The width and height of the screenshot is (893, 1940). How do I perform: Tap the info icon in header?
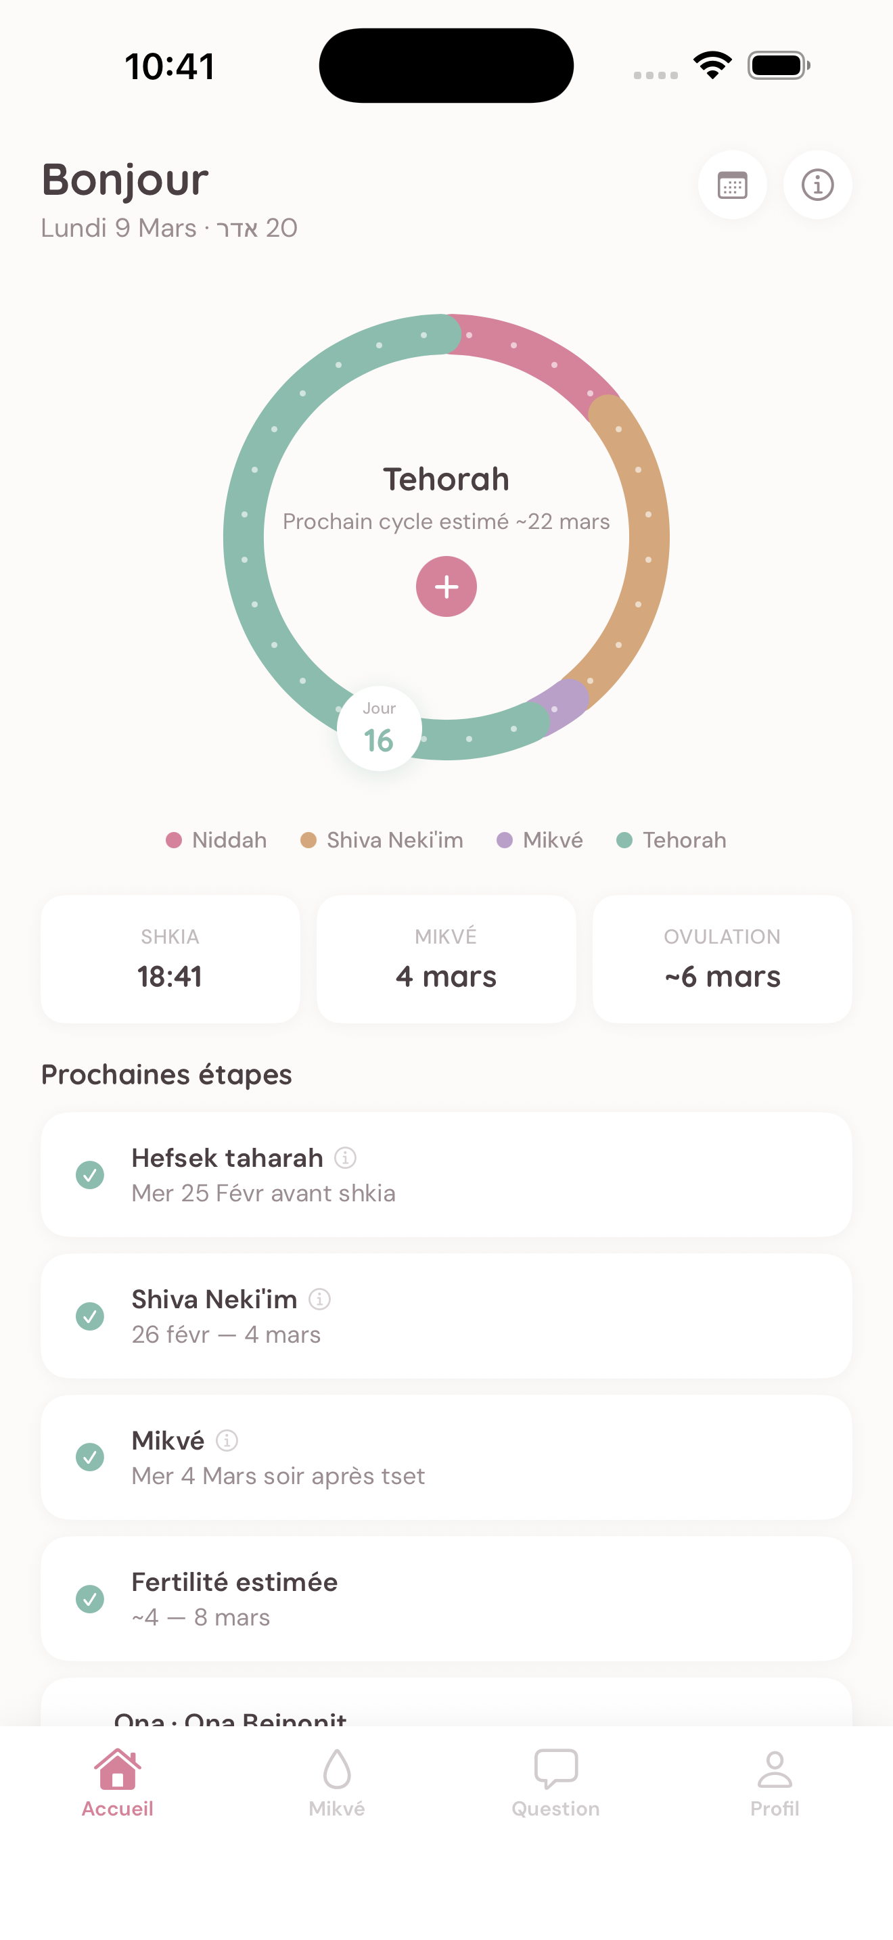click(817, 185)
